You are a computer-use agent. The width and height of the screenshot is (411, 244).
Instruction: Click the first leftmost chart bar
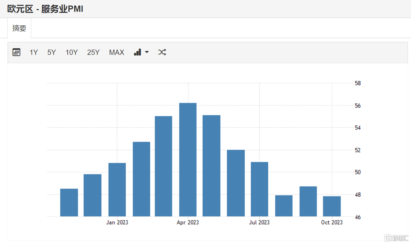69,202
